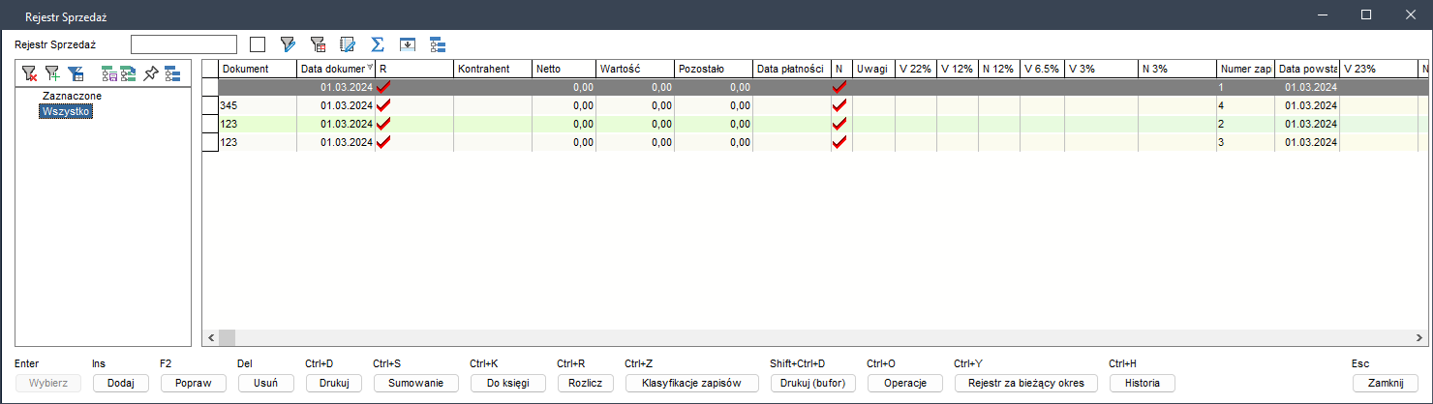Click sort arrow on Data dokumentu column header
The height and width of the screenshot is (404, 1433).
click(369, 69)
